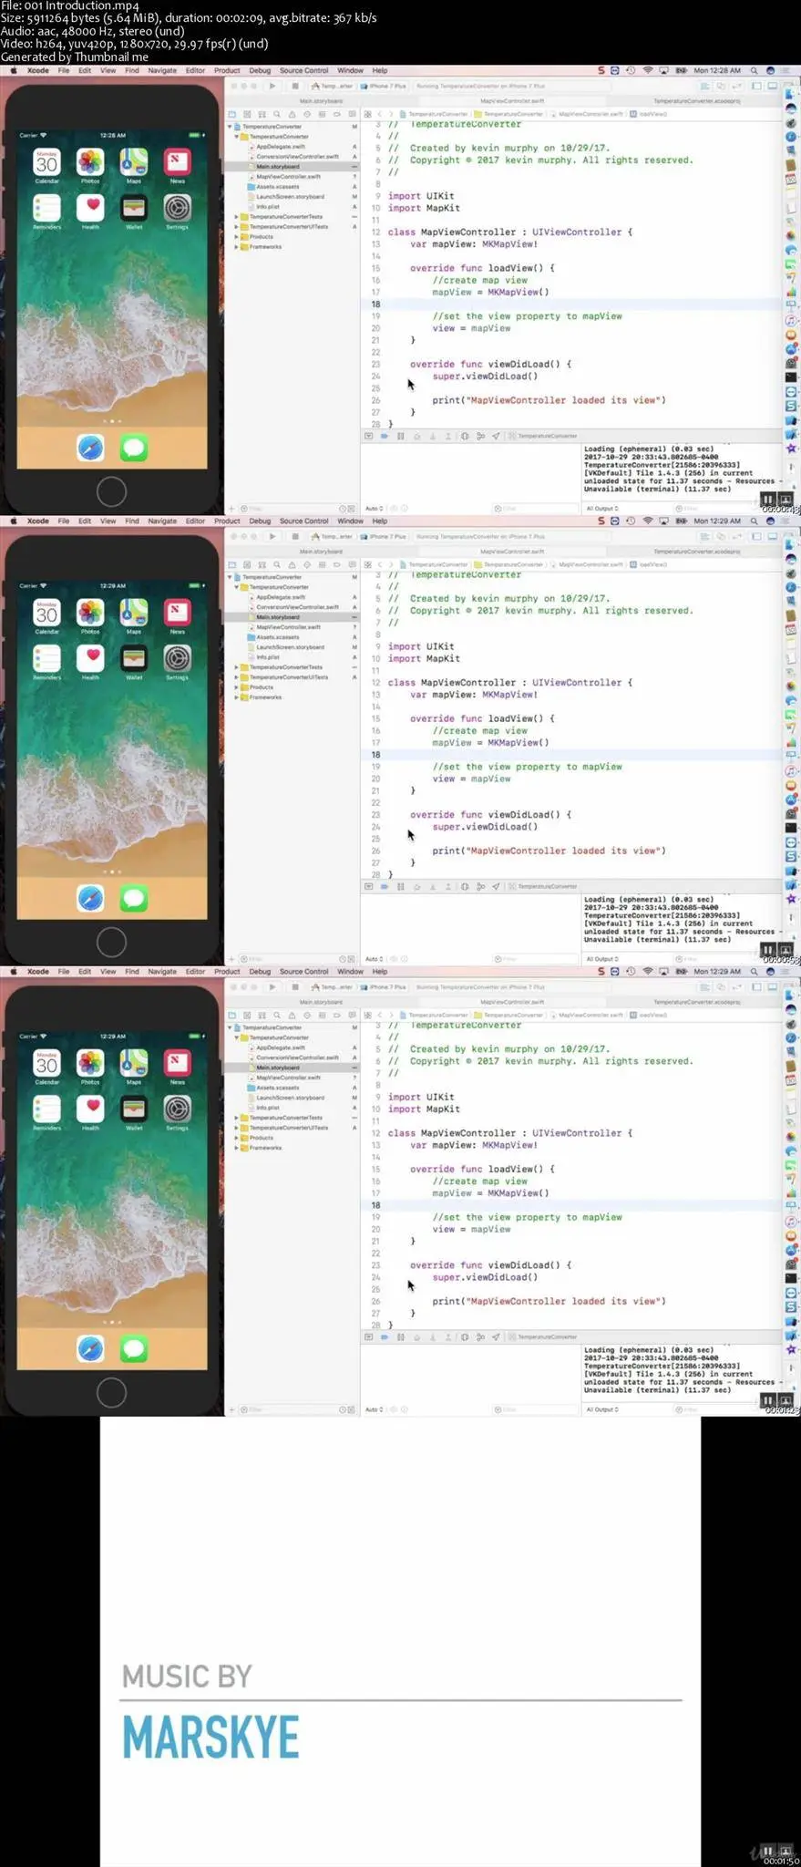
Task: Open Settings app in the third frame's simulator
Action: [x=177, y=1108]
